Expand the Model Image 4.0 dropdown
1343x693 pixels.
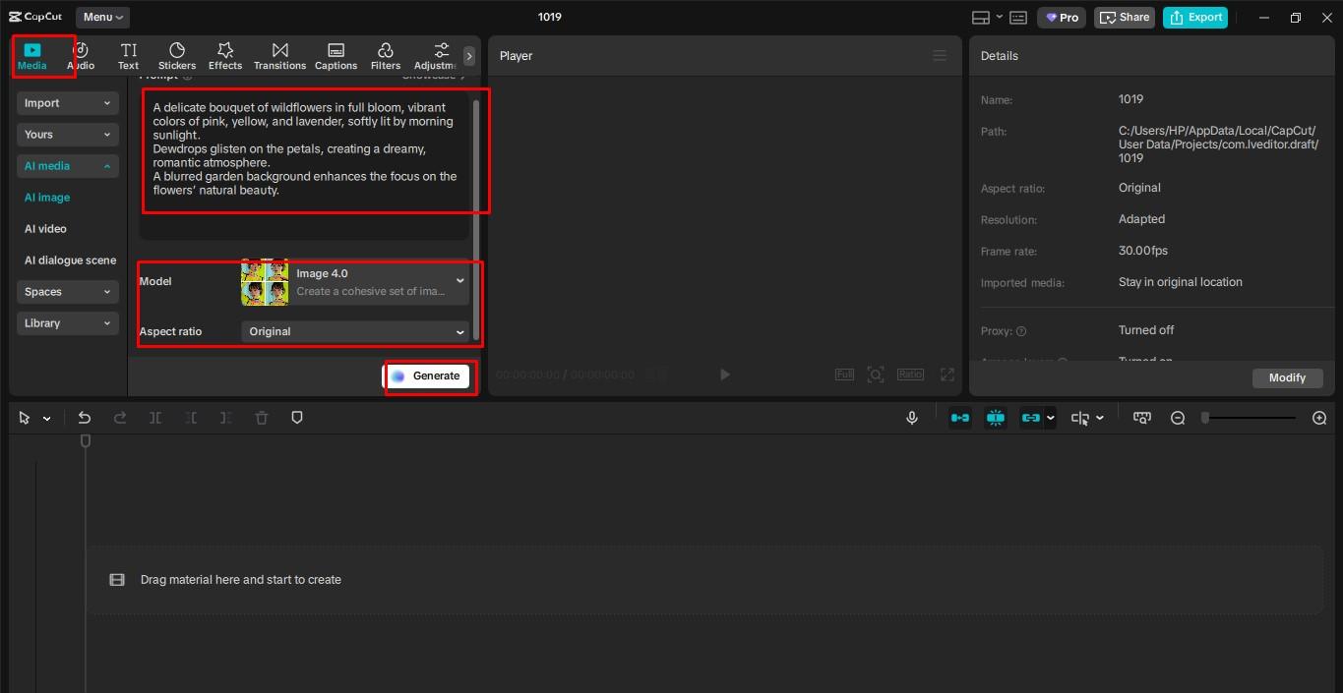pyautogui.click(x=355, y=282)
